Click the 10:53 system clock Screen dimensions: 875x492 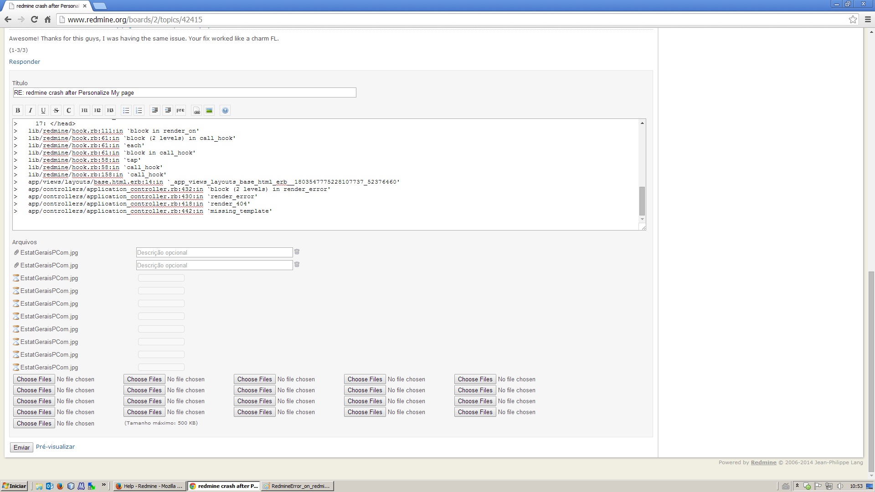click(x=856, y=486)
